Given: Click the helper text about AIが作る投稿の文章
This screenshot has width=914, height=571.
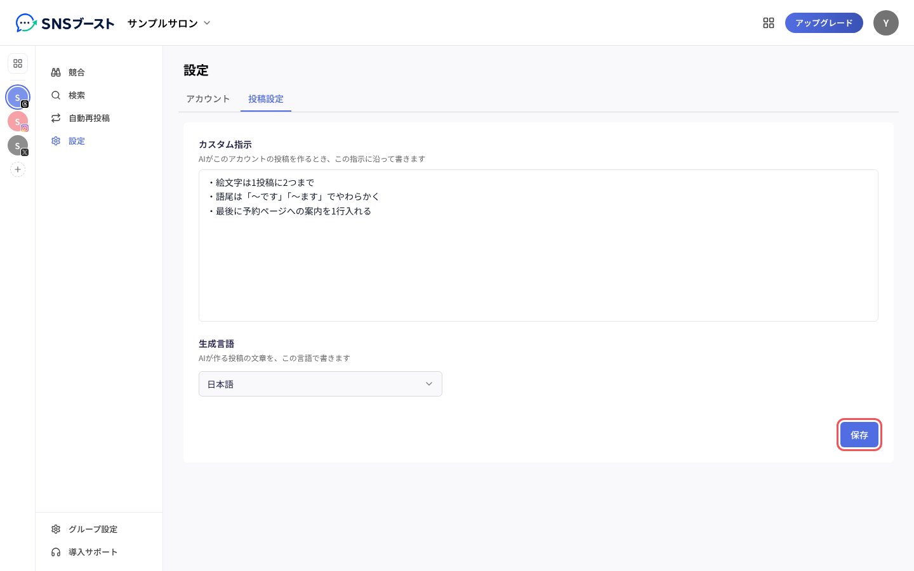Looking at the screenshot, I should (x=274, y=358).
